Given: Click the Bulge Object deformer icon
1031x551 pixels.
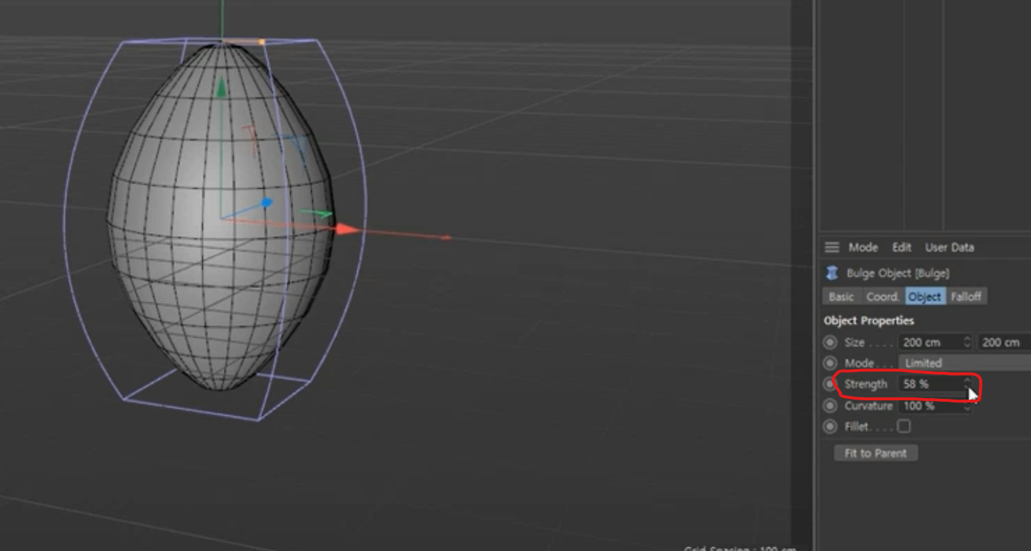Looking at the screenshot, I should [x=832, y=273].
